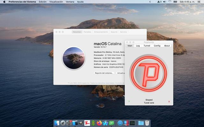The height and width of the screenshot is (127, 204).
Task: Open the Apple menu
Action: (x=4, y=2)
